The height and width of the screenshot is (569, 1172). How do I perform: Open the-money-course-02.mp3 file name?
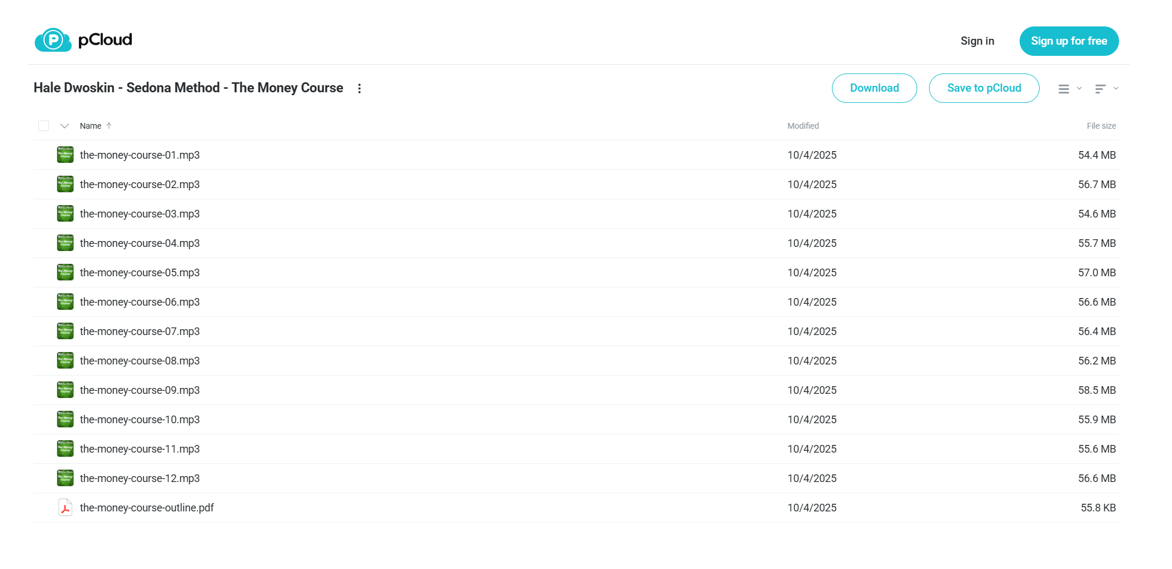coord(140,185)
